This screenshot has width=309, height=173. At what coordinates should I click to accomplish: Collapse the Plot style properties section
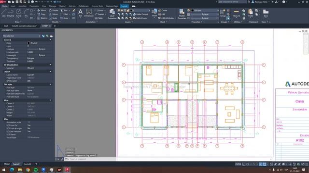[x=51, y=85]
